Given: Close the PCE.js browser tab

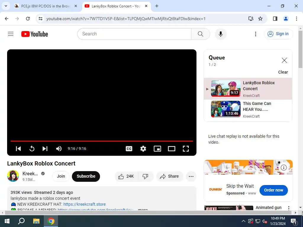Looking at the screenshot, I should tap(76, 6).
